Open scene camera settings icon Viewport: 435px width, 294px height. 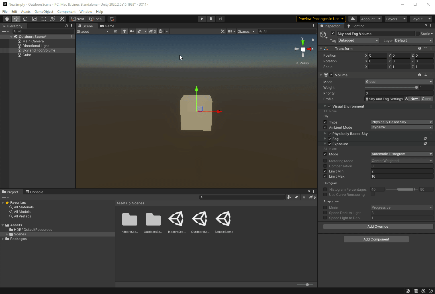point(230,31)
